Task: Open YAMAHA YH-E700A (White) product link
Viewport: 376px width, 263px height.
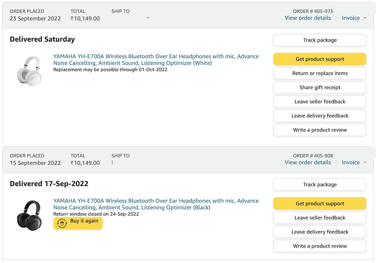Action: [x=156, y=59]
